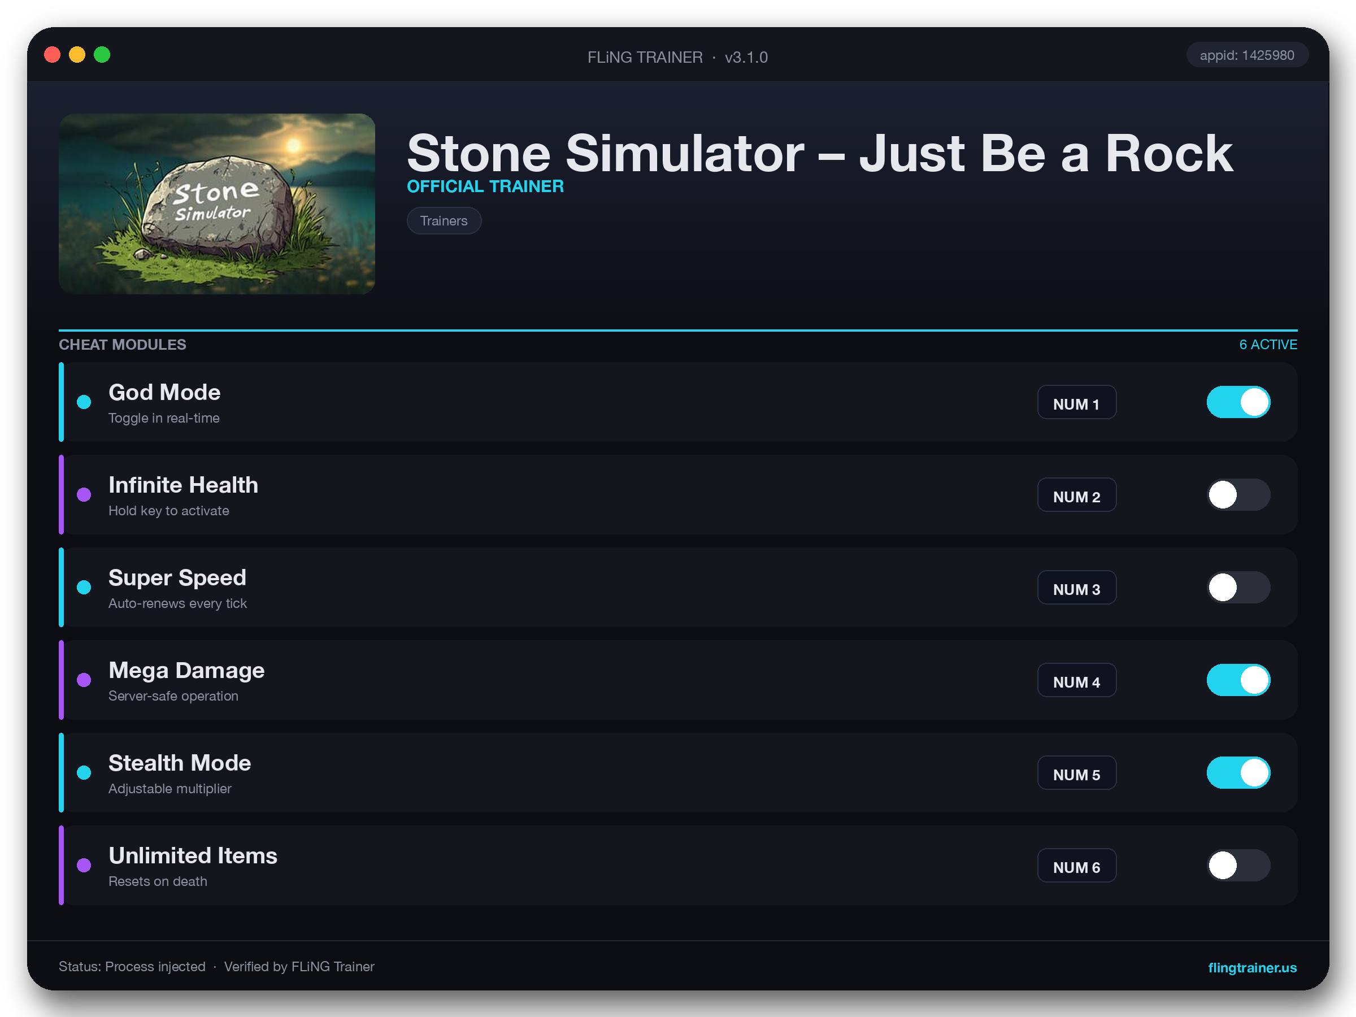Maximize the window with the green button
1356x1017 pixels.
pyautogui.click(x=102, y=55)
